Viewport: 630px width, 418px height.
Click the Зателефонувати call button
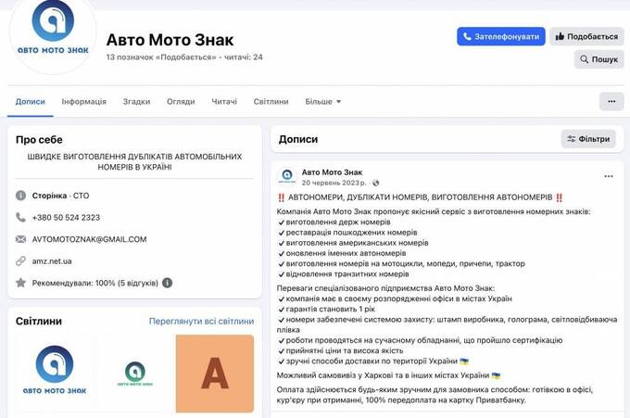pos(500,36)
